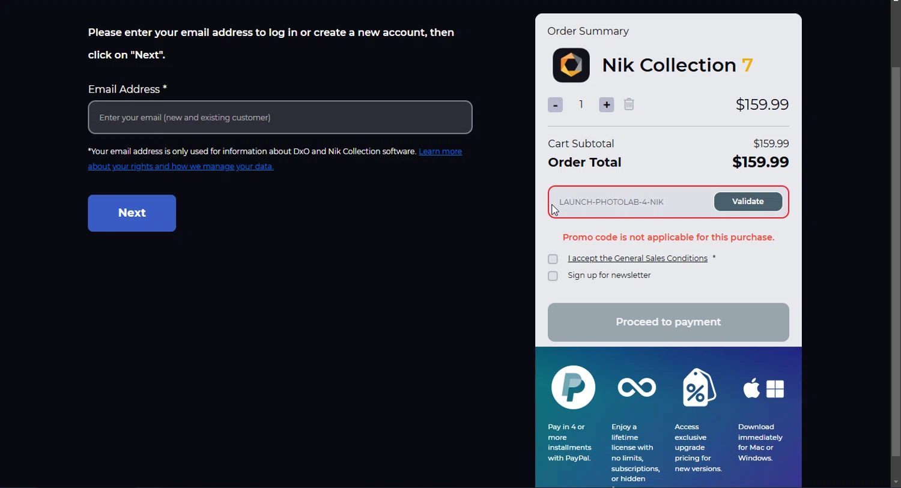This screenshot has height=488, width=901.
Task: Click the Order Total $159.99 amount
Action: coord(760,163)
